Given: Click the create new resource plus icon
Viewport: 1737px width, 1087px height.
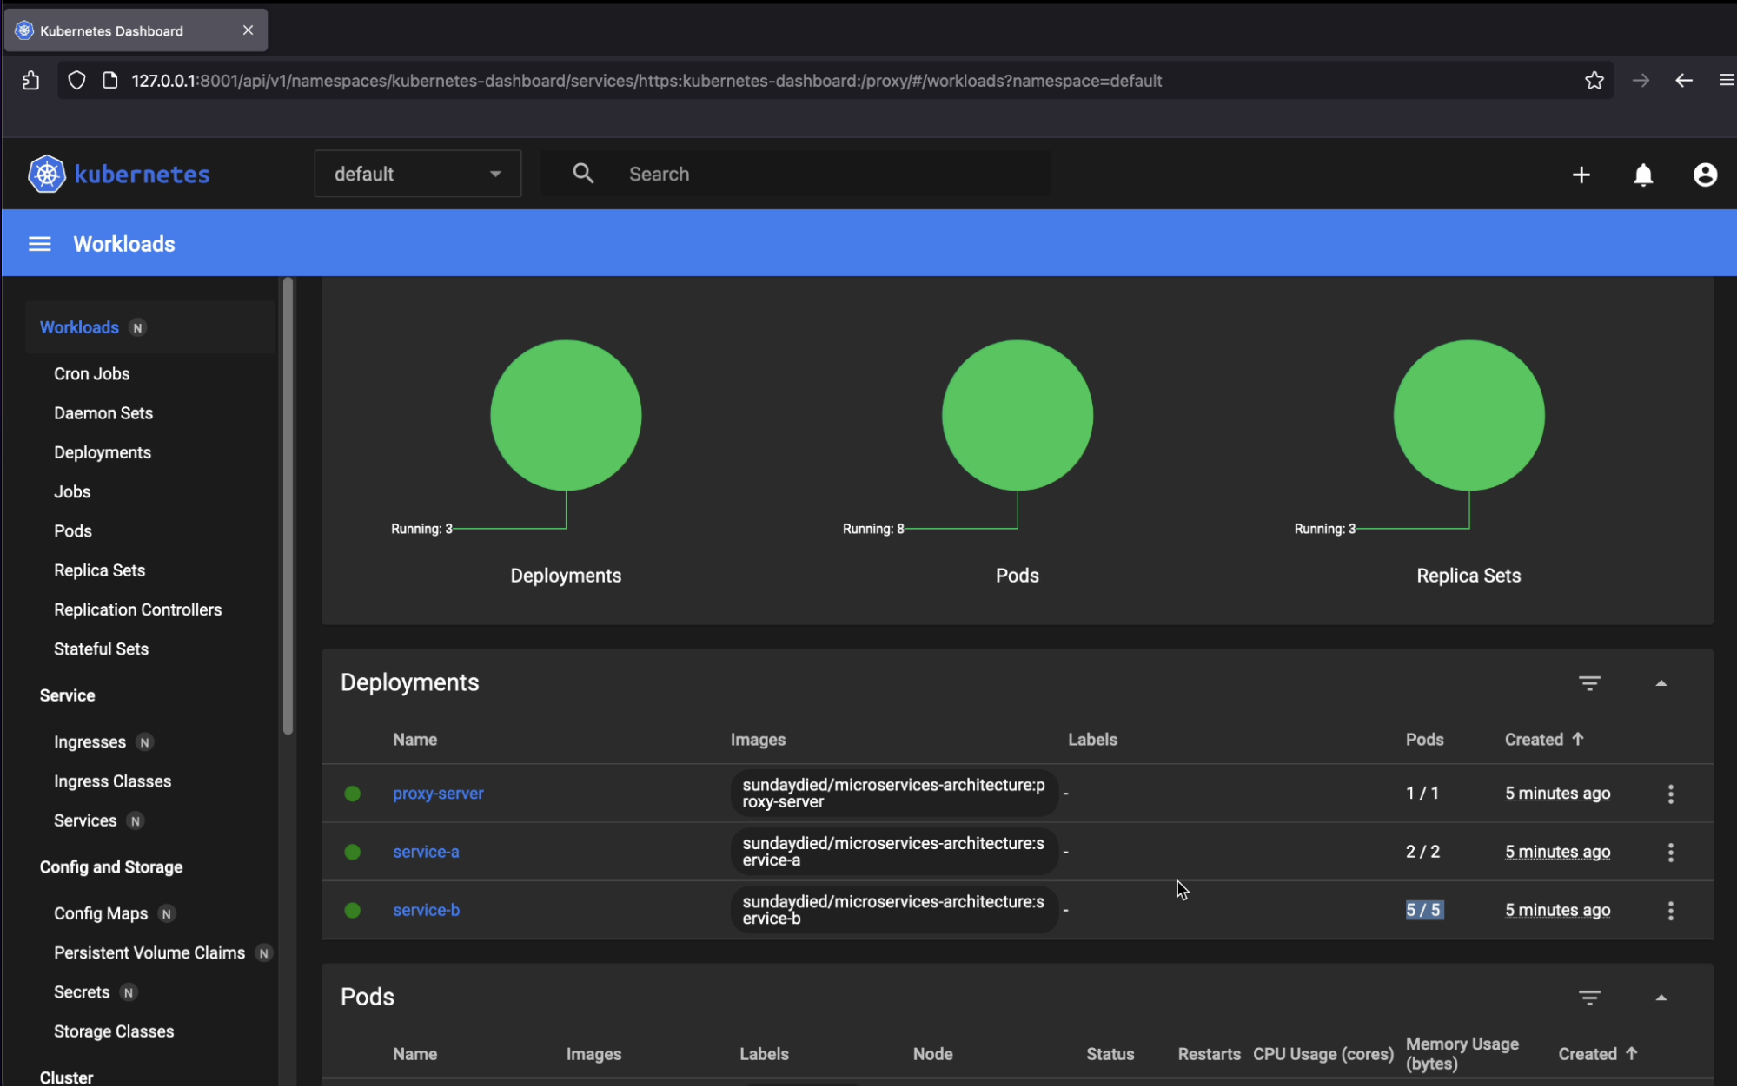Looking at the screenshot, I should (x=1581, y=175).
